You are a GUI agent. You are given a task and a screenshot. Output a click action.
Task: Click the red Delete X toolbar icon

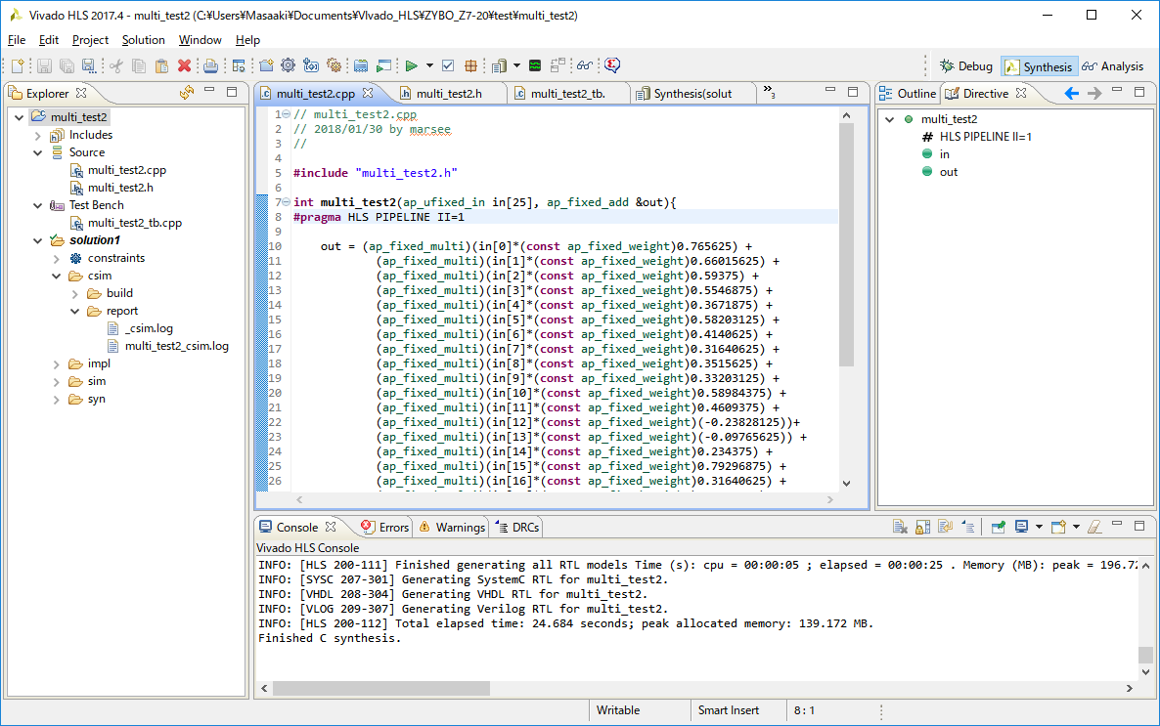(184, 65)
